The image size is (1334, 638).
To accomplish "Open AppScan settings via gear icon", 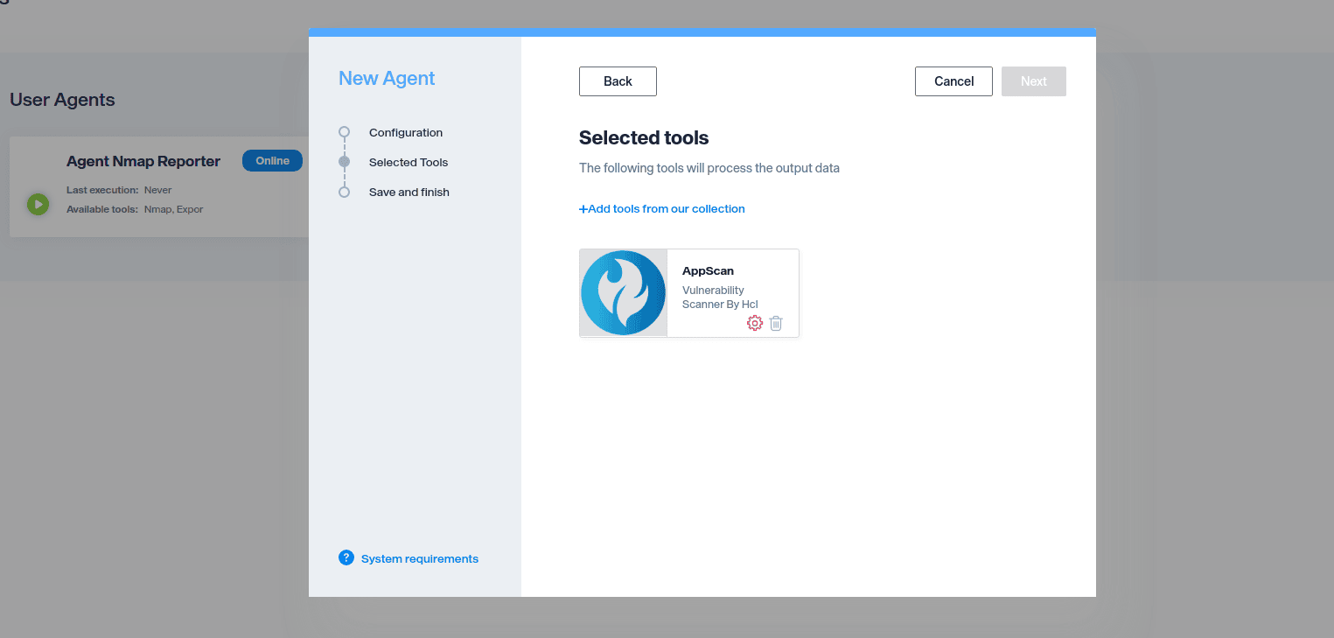I will tap(754, 323).
